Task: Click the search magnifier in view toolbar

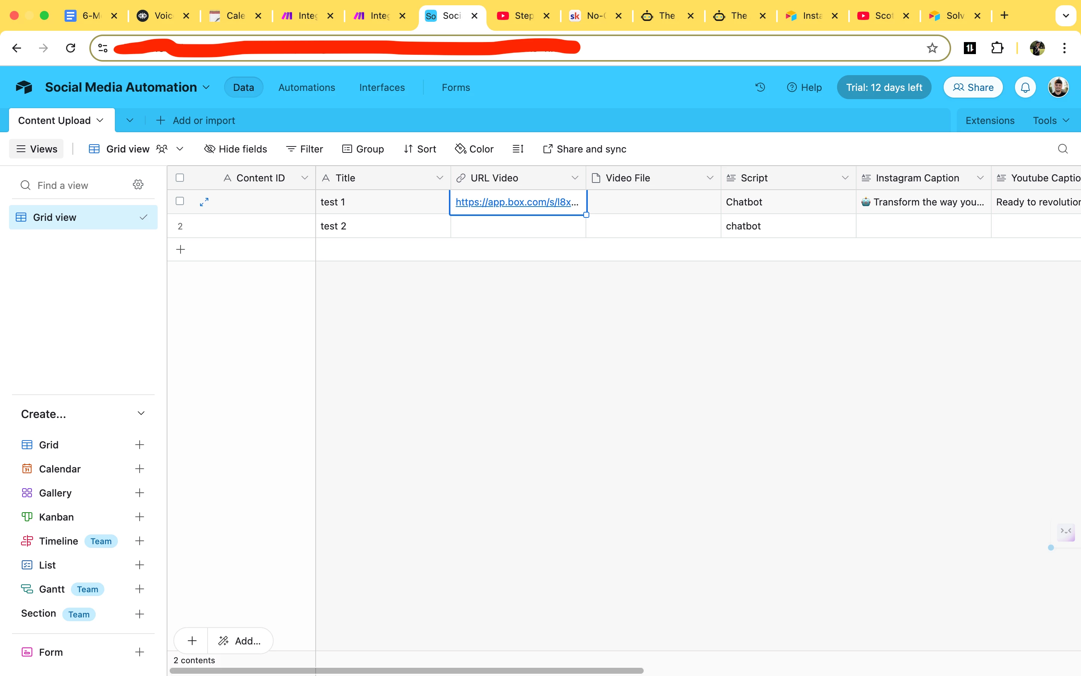Action: pyautogui.click(x=1063, y=149)
